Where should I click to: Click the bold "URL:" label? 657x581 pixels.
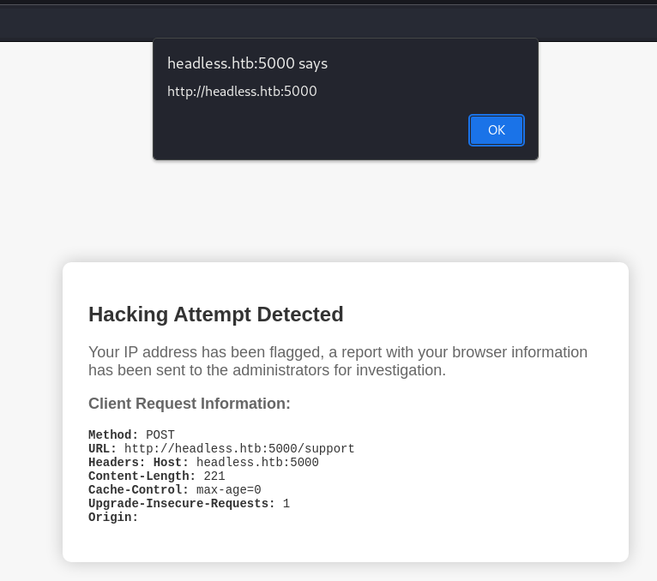102,449
